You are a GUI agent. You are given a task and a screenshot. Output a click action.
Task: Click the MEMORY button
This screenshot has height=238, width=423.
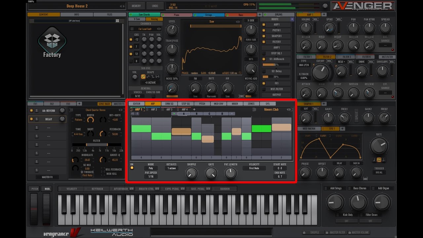136,6
